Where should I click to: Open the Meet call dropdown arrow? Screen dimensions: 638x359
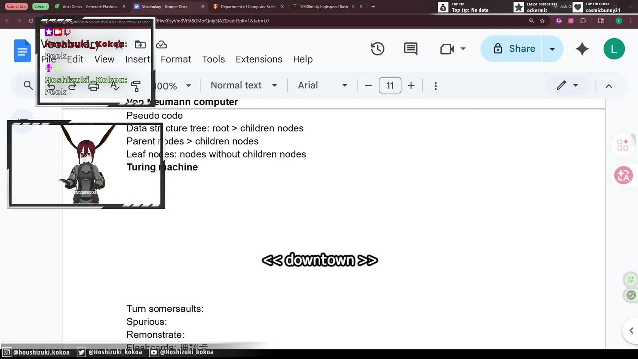click(463, 49)
